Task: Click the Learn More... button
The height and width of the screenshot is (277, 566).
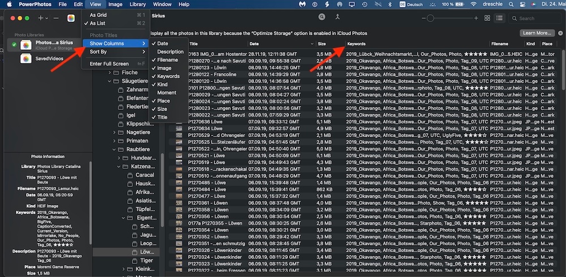Action: coord(537,33)
